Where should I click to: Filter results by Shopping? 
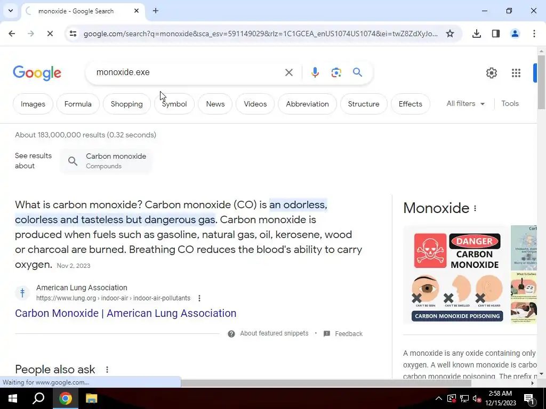[x=127, y=104]
